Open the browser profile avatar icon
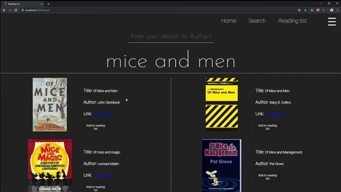This screenshot has height=192, width=341. (x=331, y=10)
